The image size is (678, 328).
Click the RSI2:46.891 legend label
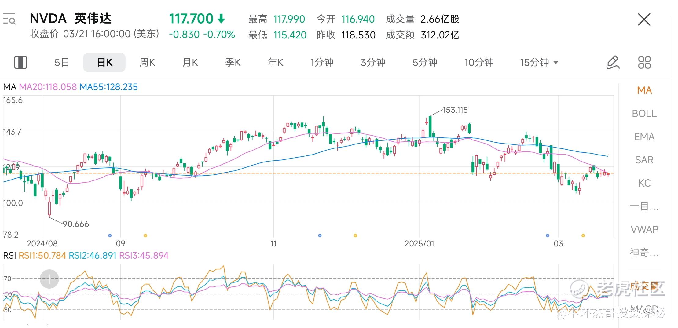tap(93, 255)
